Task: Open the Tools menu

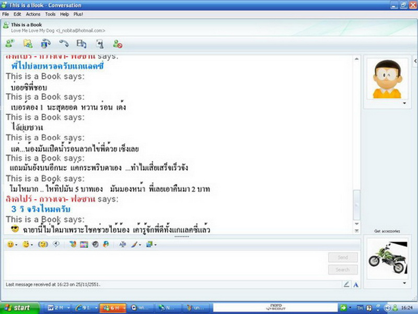Action: (50, 14)
